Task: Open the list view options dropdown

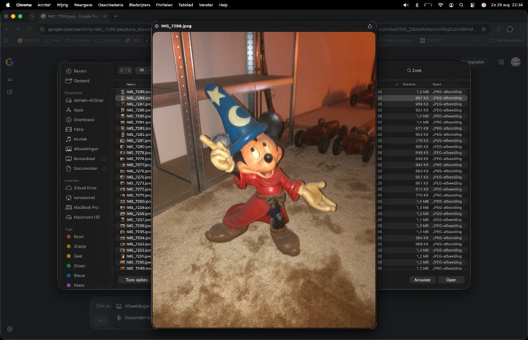Action: tap(143, 70)
